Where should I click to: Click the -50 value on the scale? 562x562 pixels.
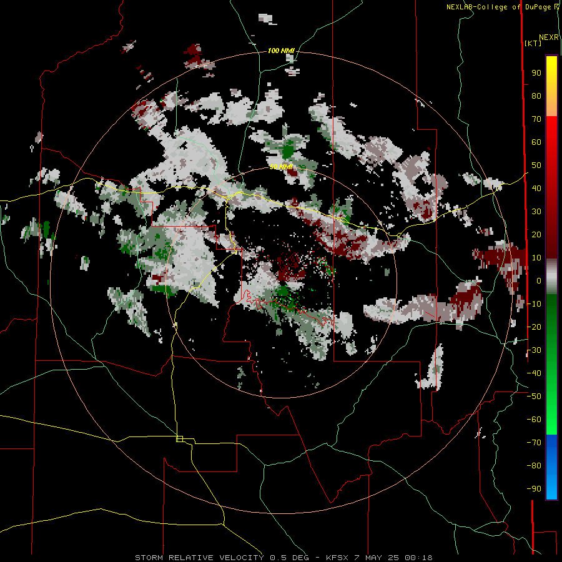[x=534, y=397]
